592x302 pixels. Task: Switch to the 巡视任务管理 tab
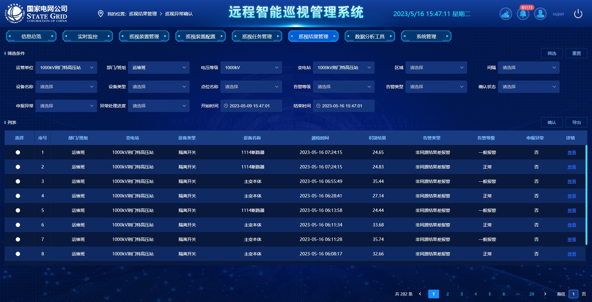coord(257,36)
